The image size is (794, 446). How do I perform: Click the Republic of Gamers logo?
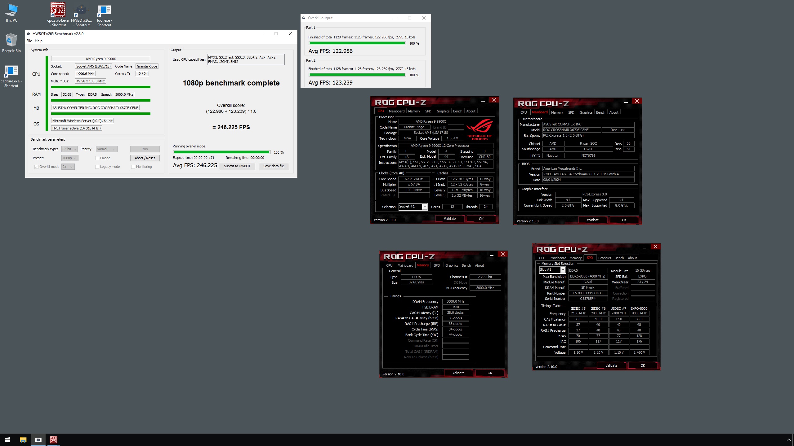pos(480,129)
